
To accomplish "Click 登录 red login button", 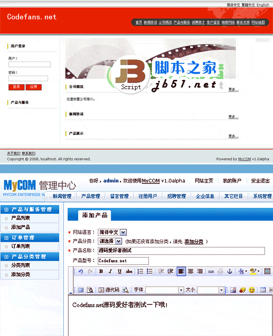I will pos(16,87).
